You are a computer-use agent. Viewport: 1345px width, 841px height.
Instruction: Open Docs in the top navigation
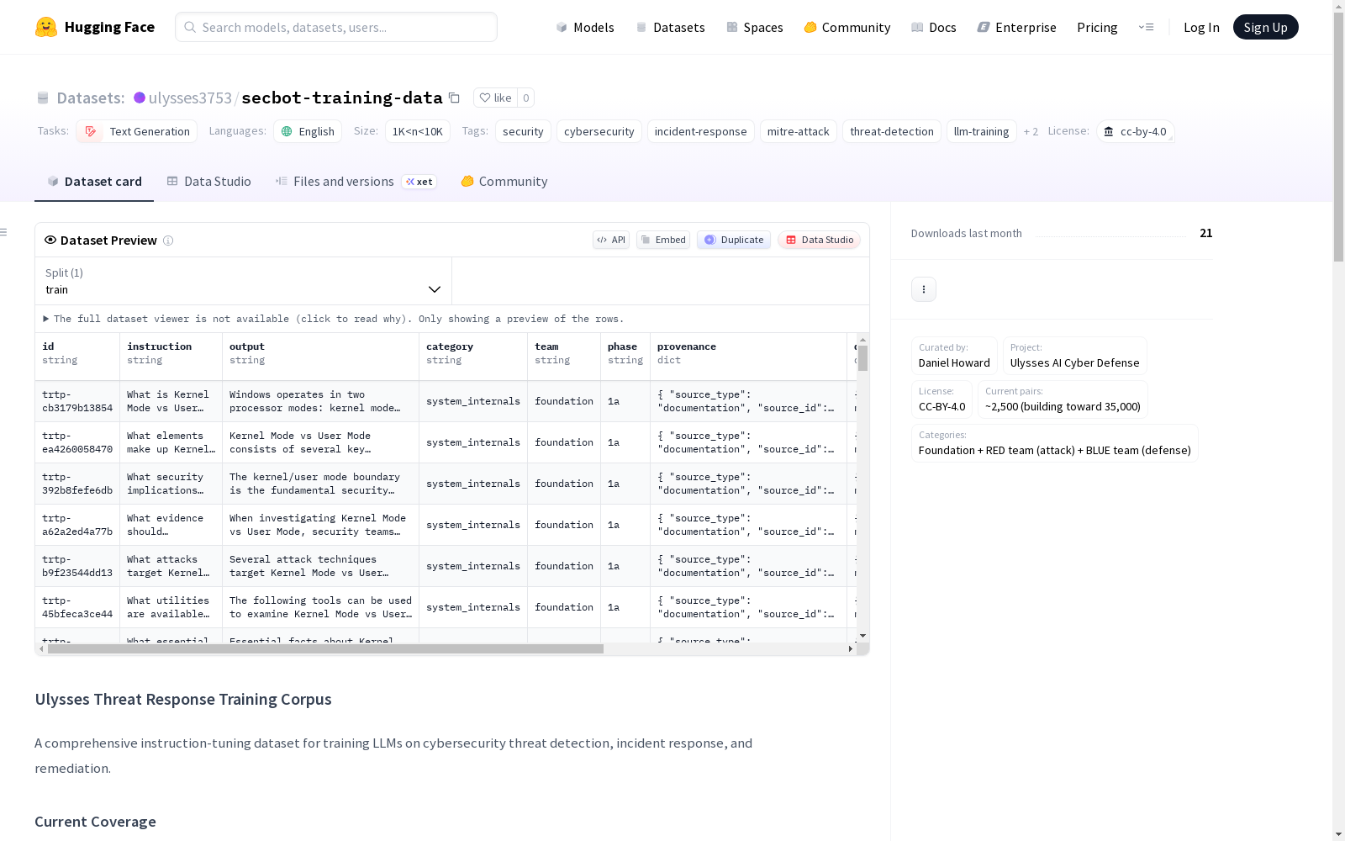pos(934,27)
